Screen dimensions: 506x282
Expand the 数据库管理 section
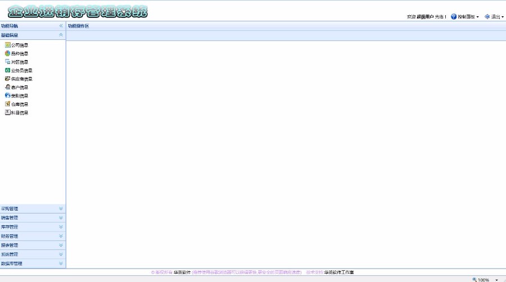61,263
